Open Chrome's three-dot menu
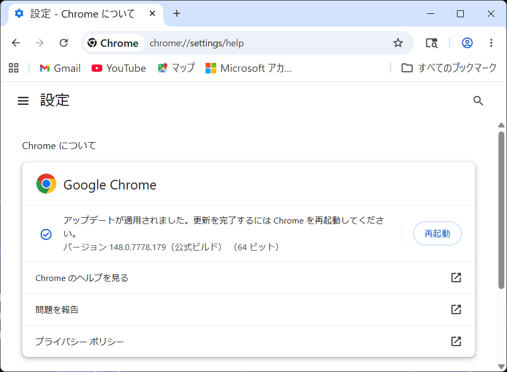The height and width of the screenshot is (372, 507). pos(491,43)
